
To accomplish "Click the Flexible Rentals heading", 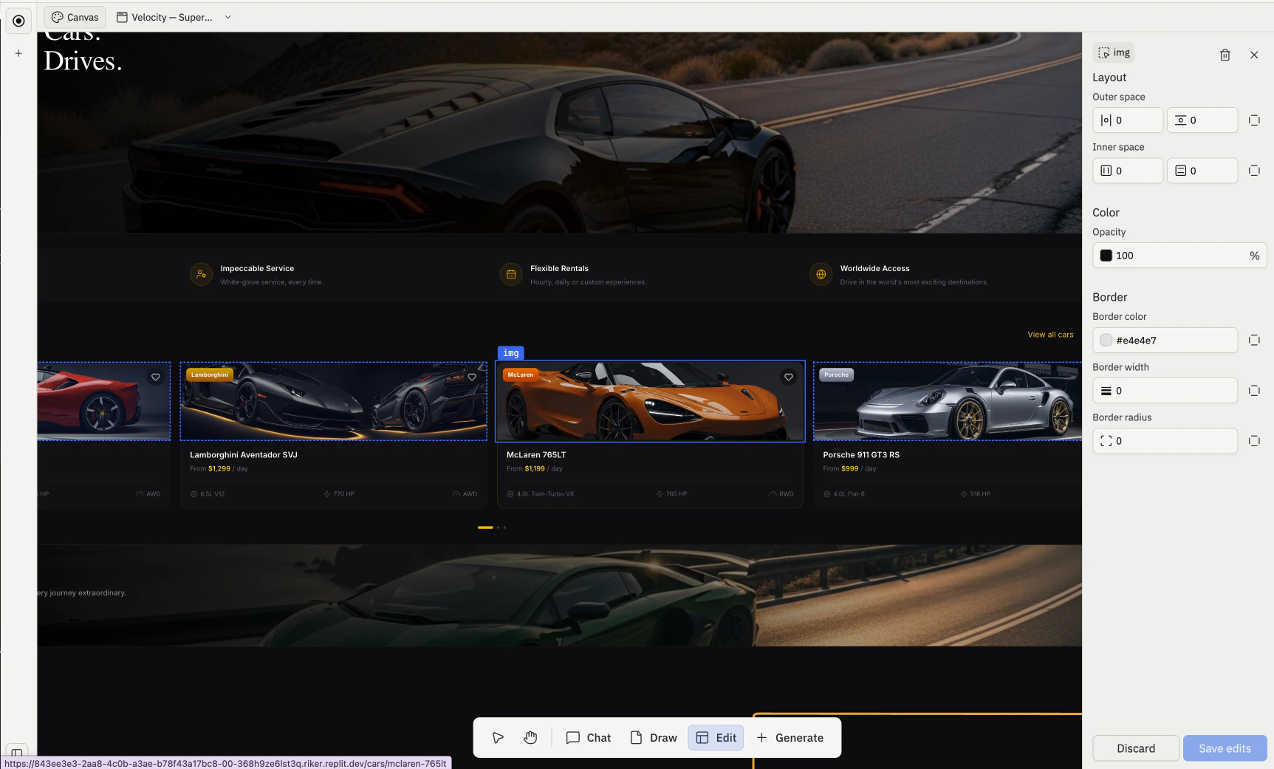I will tap(559, 269).
